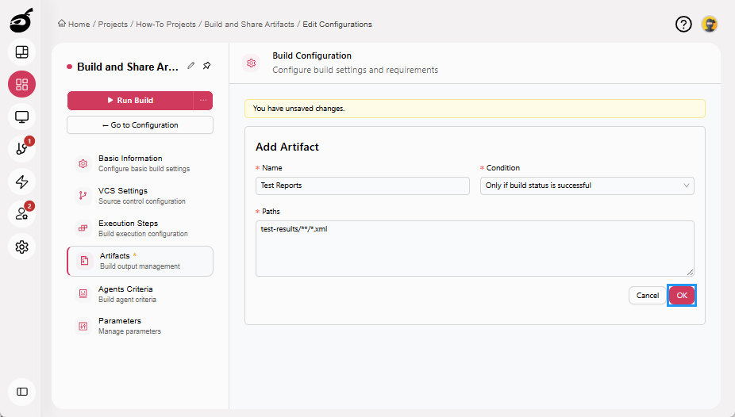Click the Agents Criteria icon
The image size is (735, 417).
click(83, 293)
